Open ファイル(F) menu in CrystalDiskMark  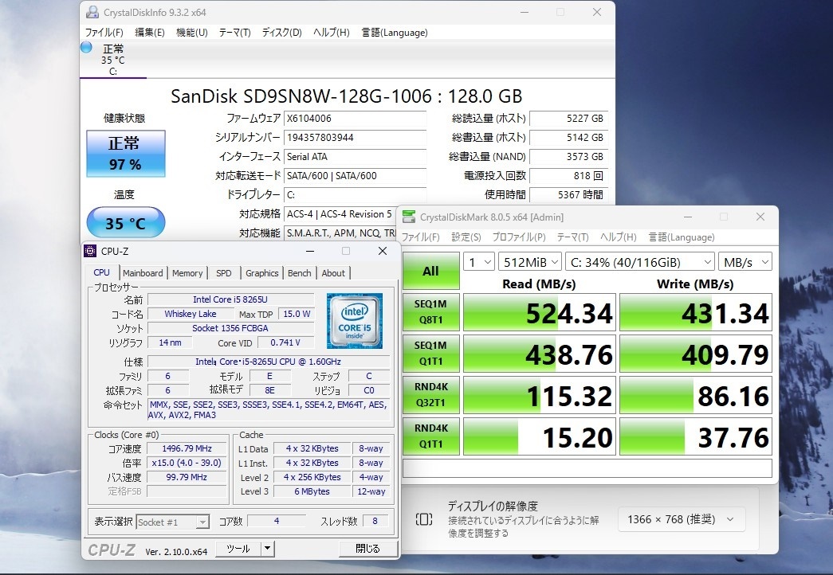[421, 237]
